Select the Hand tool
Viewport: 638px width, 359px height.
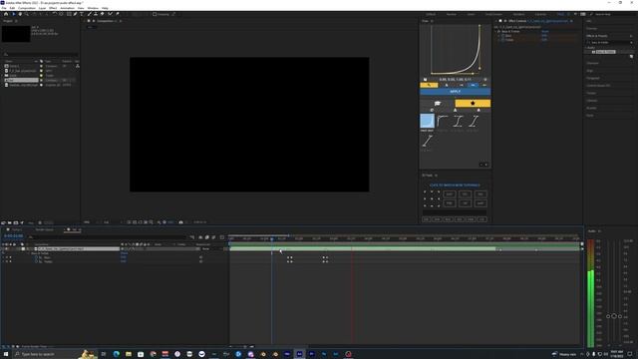[x=20, y=14]
